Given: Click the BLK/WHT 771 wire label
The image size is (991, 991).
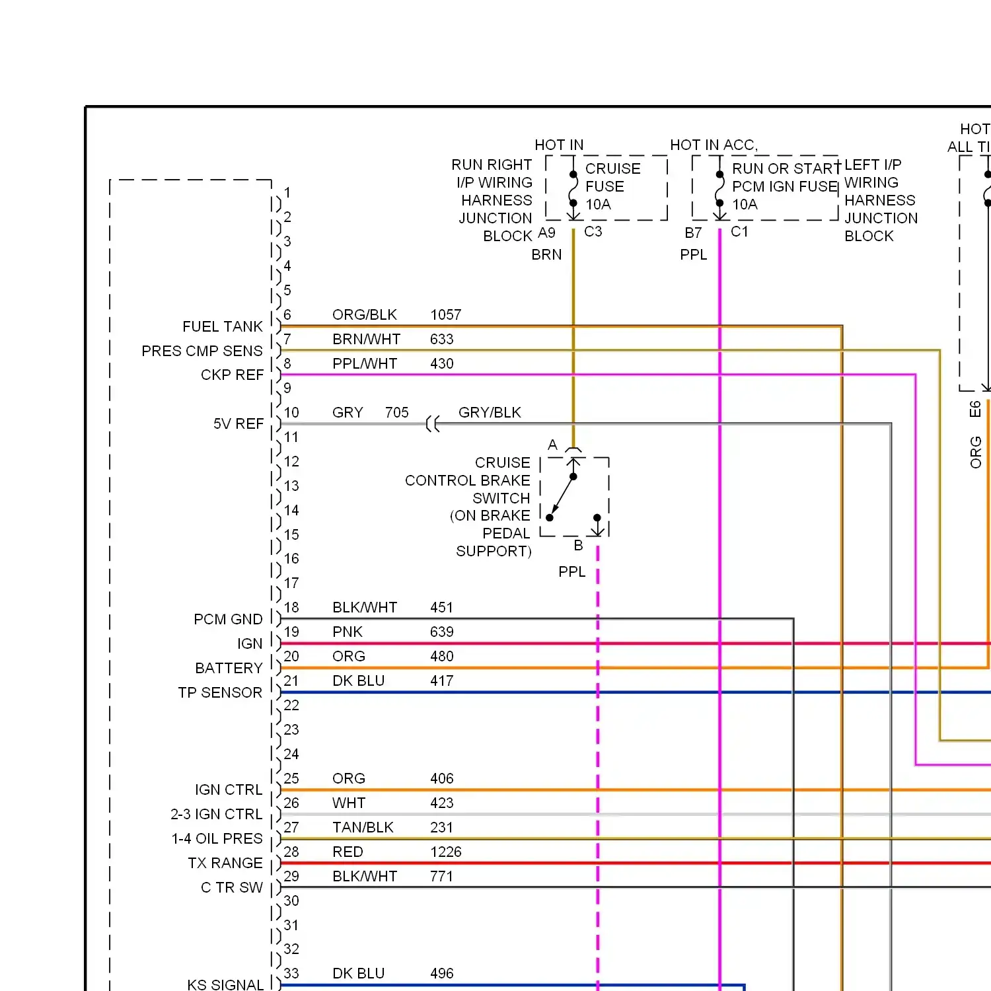Looking at the screenshot, I should [x=392, y=876].
